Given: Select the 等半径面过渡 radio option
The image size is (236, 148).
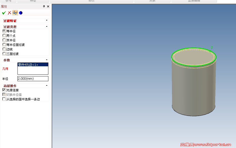Looking at the screenshot, I should pyautogui.click(x=4, y=44).
